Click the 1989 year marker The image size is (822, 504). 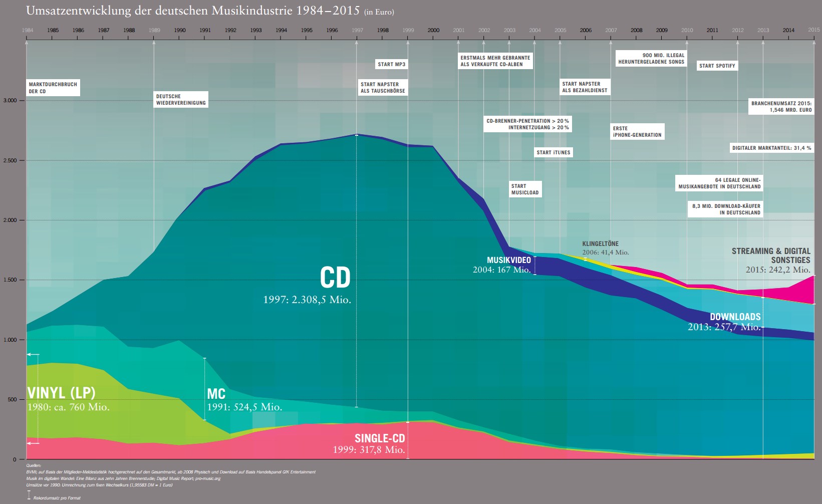(154, 30)
